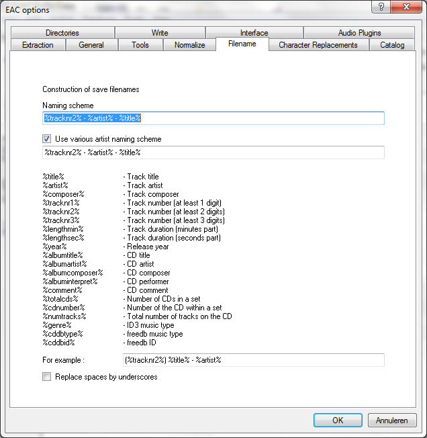The image size is (427, 438).
Task: Select the Filename tab
Action: (242, 44)
